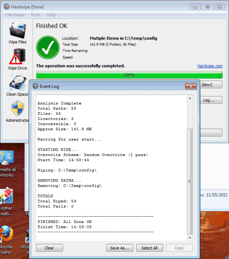Viewport: 229px width, 259px height.
Task: Close the Event Log dialog
Action: pyautogui.click(x=191, y=86)
